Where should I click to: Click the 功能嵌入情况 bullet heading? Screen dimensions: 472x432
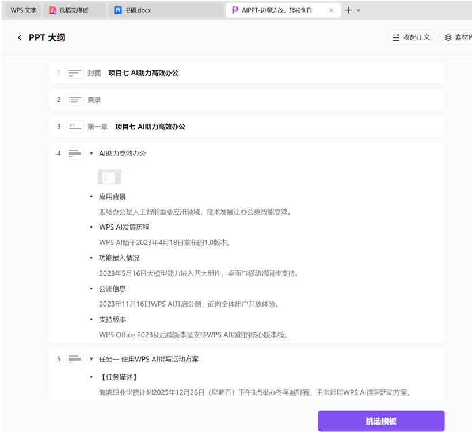pos(119,258)
